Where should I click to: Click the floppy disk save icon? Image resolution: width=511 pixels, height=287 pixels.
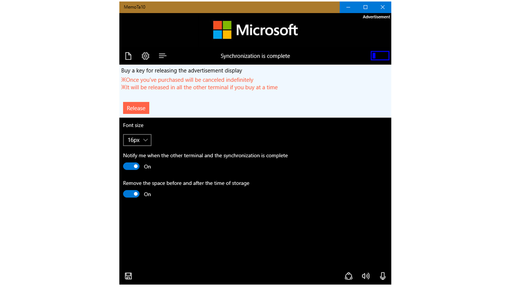point(128,276)
